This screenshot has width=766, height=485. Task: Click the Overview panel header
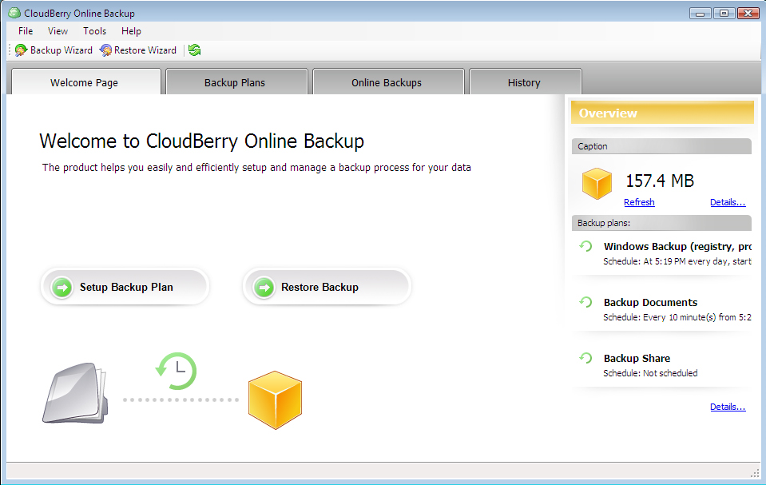tap(661, 113)
